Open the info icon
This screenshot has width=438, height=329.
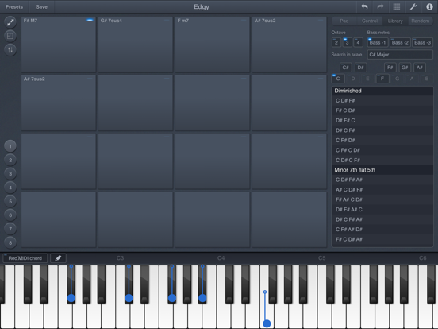point(429,6)
